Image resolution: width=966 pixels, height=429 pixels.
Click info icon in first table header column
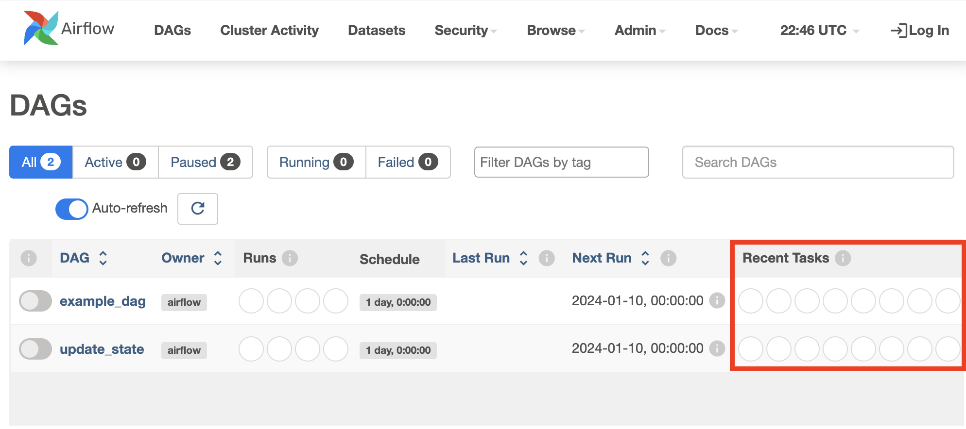29,258
